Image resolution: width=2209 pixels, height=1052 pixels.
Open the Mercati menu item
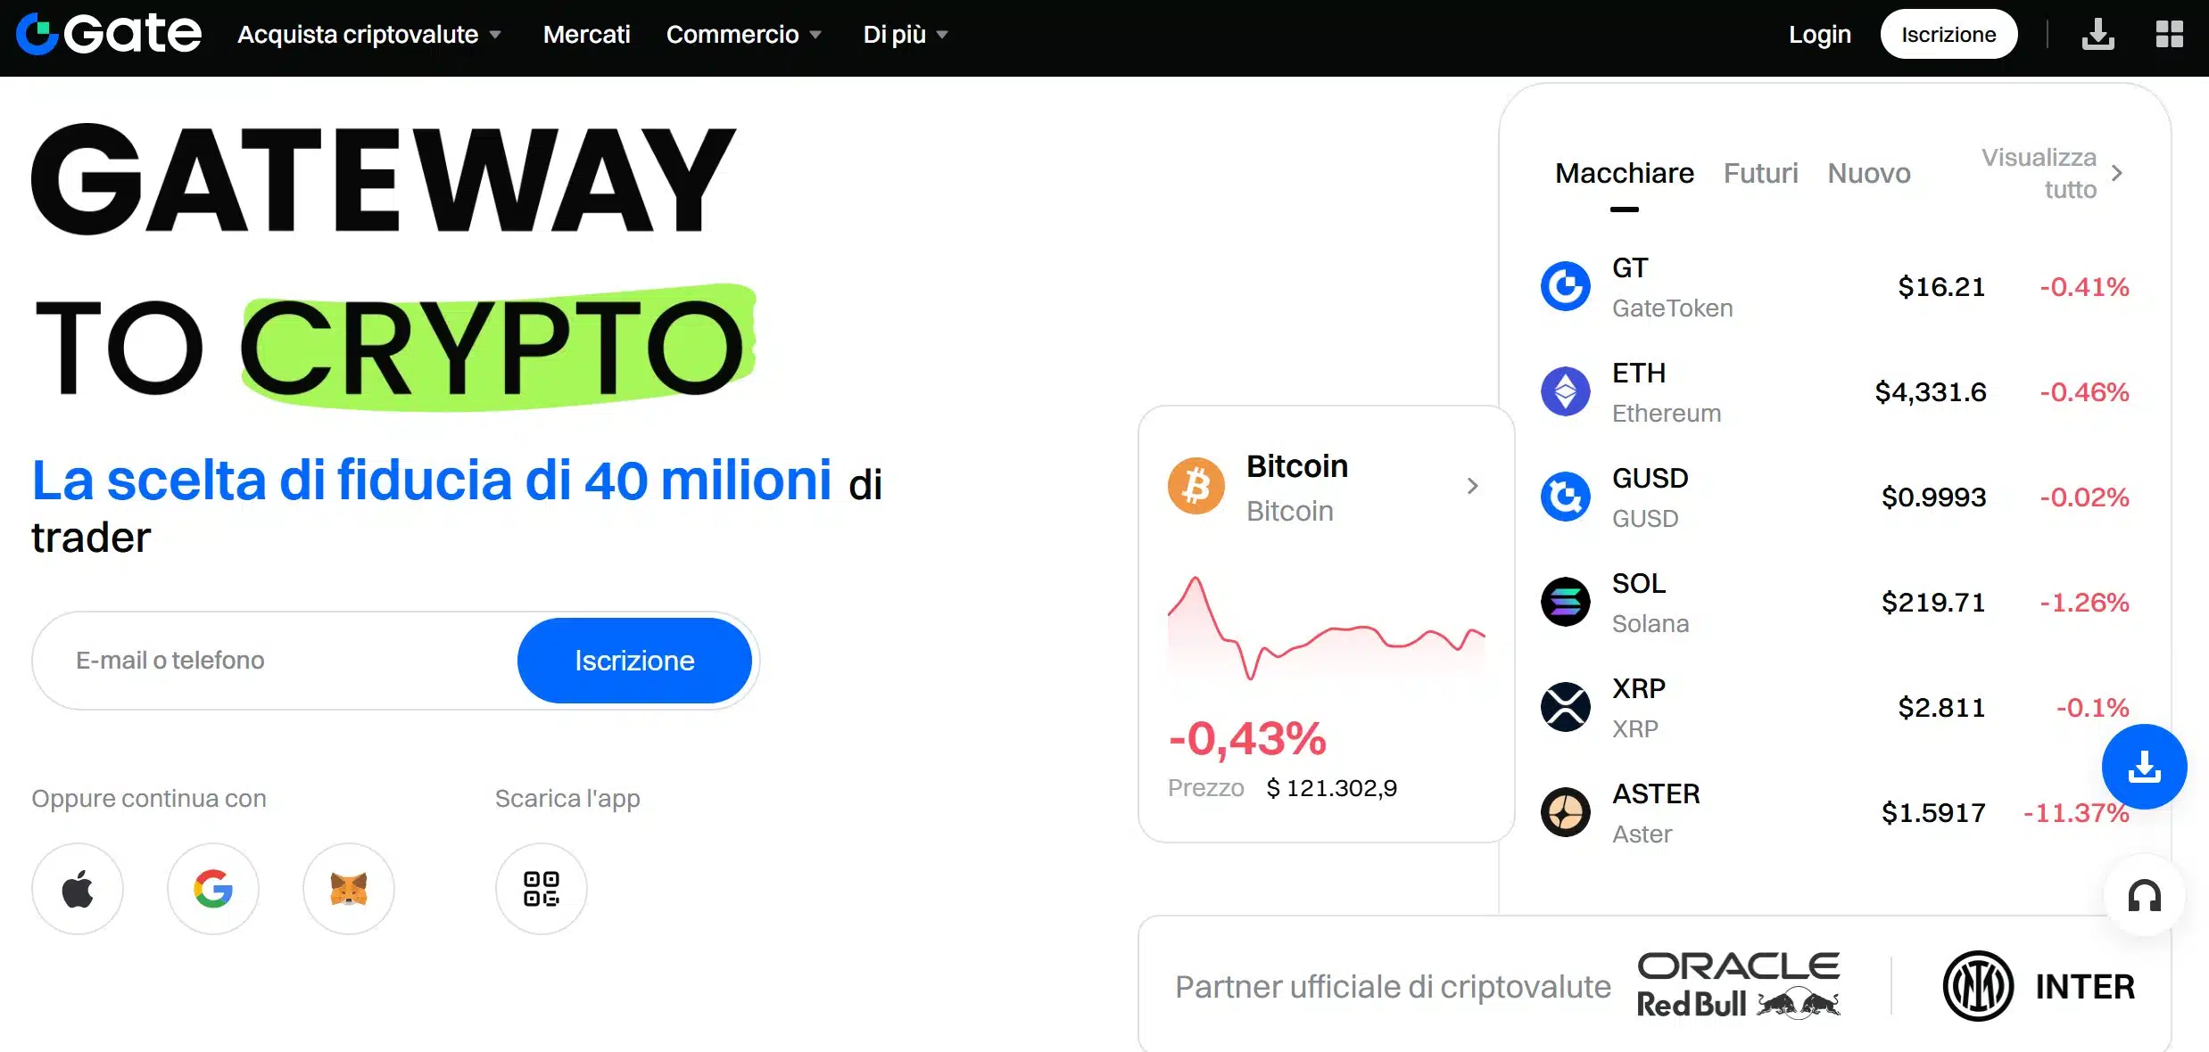click(586, 35)
